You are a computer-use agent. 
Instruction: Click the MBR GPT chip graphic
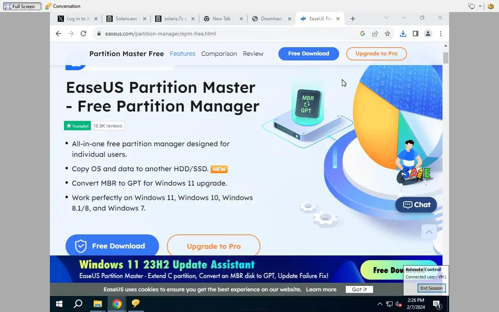[x=308, y=104]
